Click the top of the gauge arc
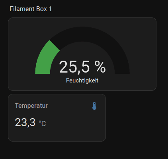Screen dimensions: 168x159 (x=82, y=34)
